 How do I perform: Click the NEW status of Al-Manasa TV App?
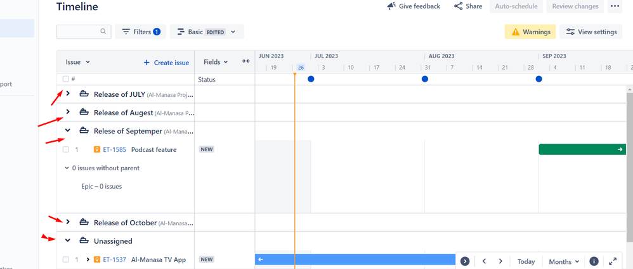[x=206, y=260]
